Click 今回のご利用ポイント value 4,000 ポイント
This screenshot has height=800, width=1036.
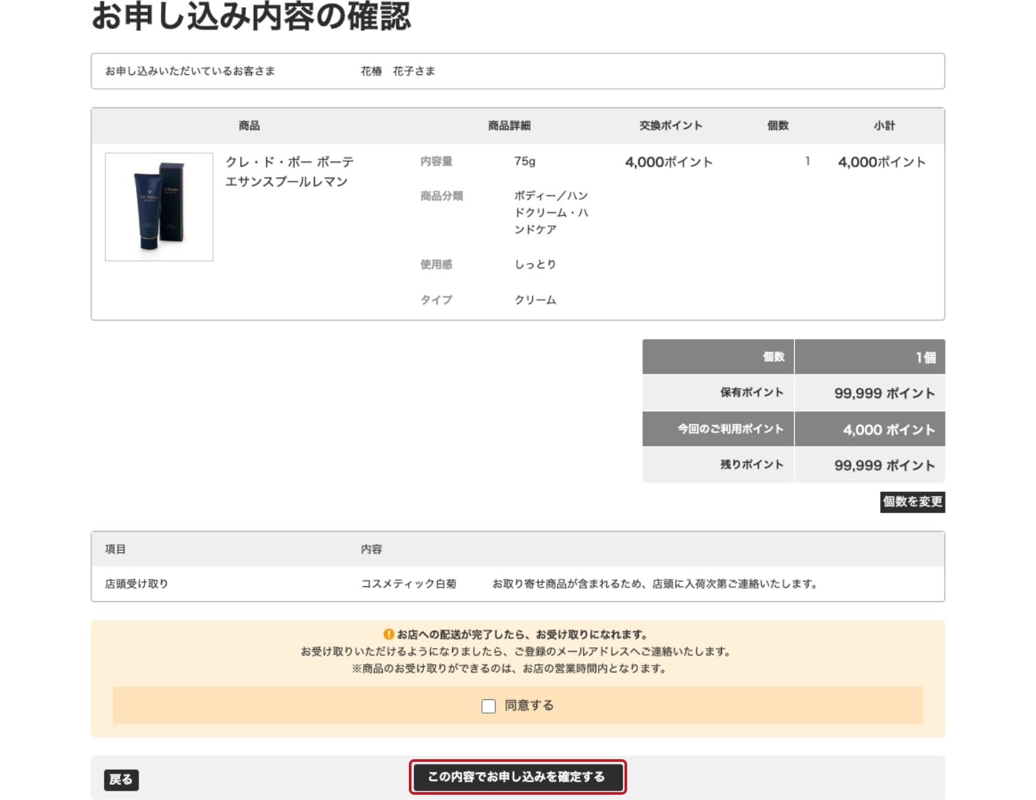889,430
